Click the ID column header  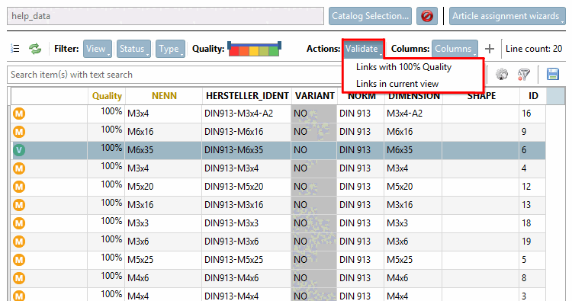point(533,96)
